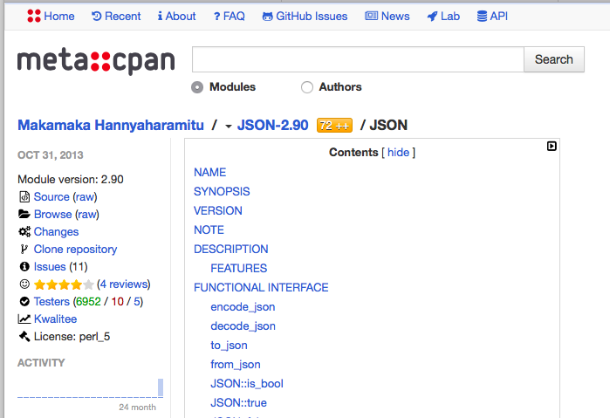Click the metacpan logo
Image resolution: width=610 pixels, height=418 pixels.
coord(96,61)
